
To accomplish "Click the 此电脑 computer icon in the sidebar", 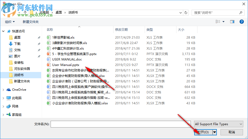I will (9, 98).
